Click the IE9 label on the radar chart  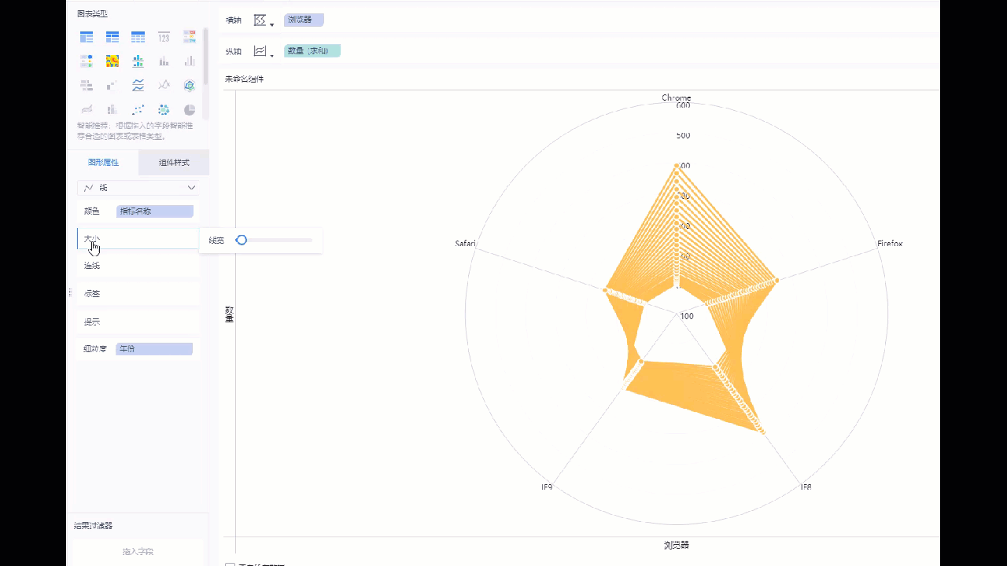(x=547, y=487)
